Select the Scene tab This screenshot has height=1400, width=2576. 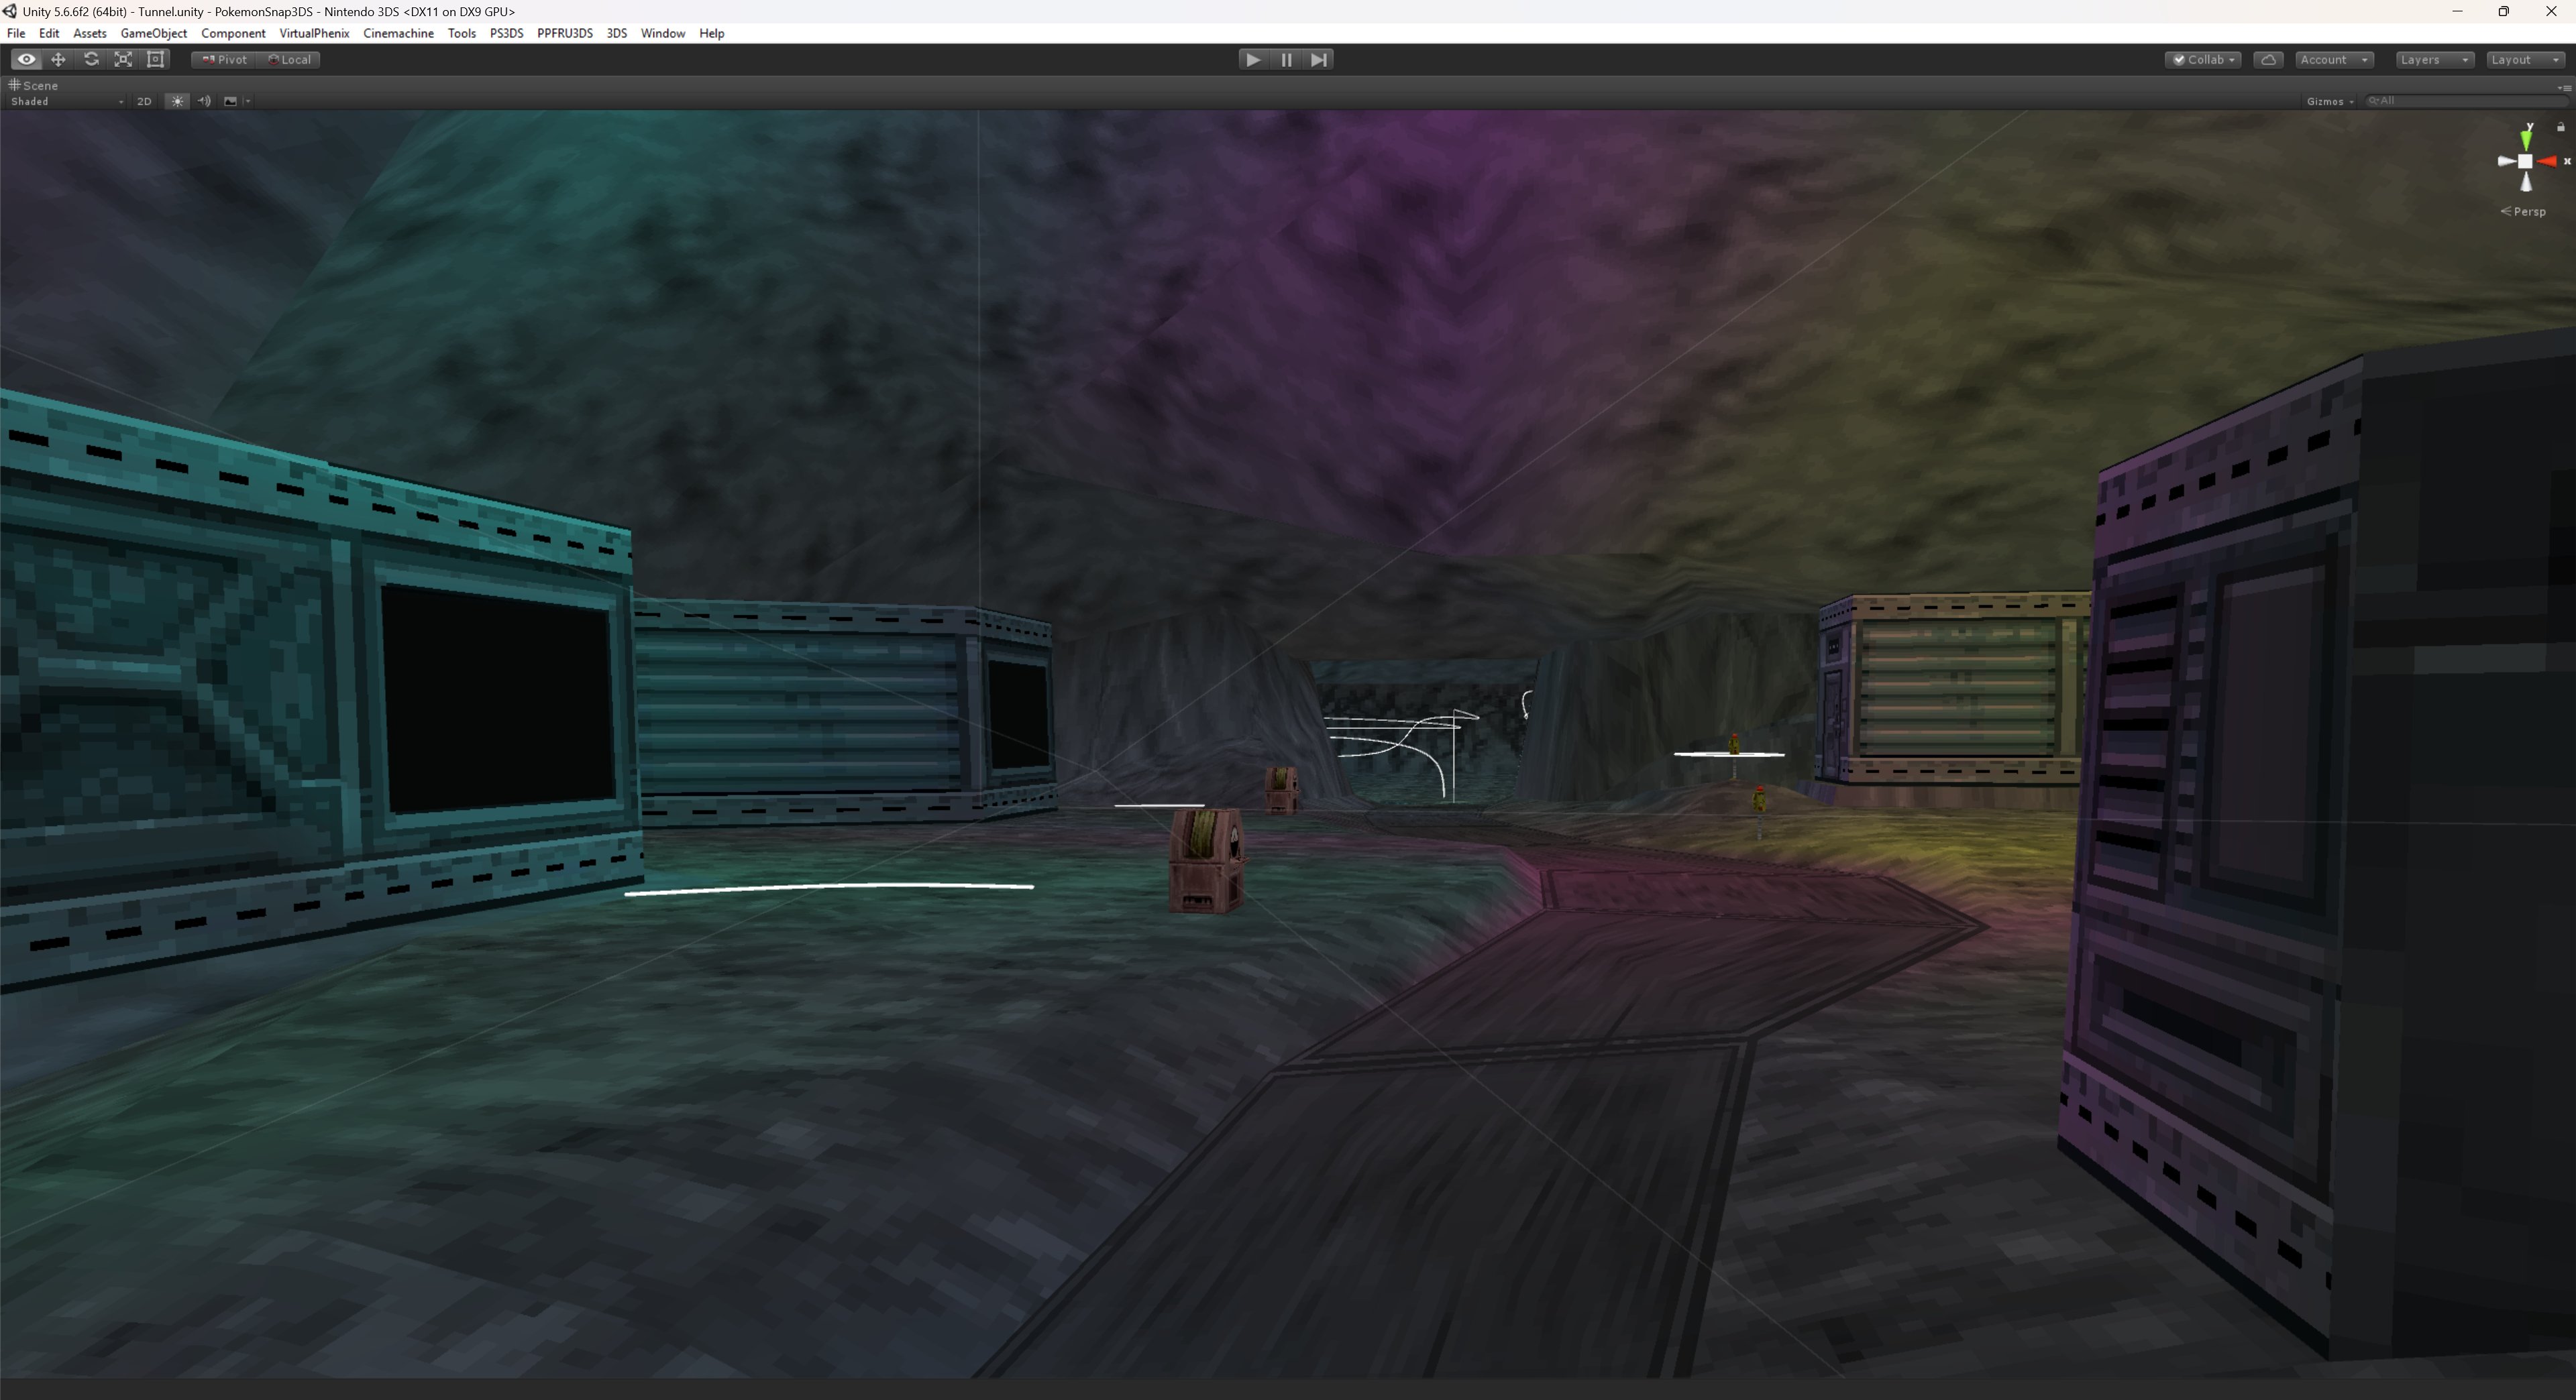pos(34,86)
